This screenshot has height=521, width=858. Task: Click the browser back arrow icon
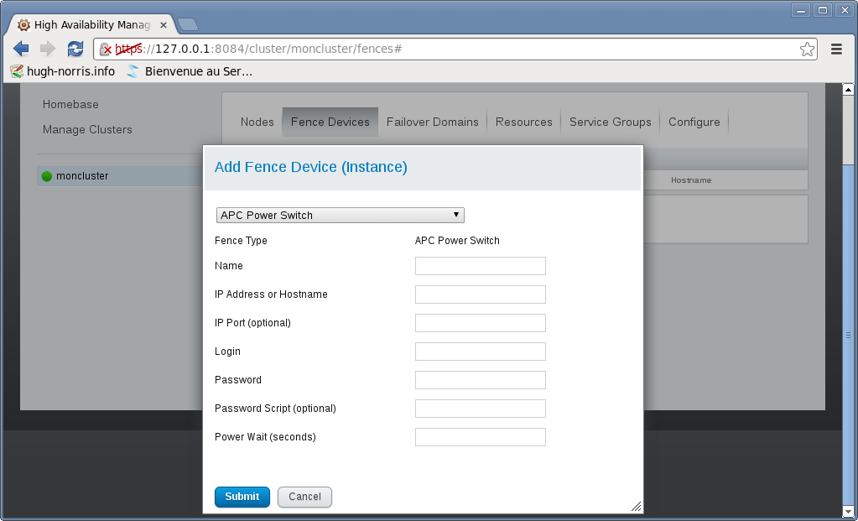(21, 49)
